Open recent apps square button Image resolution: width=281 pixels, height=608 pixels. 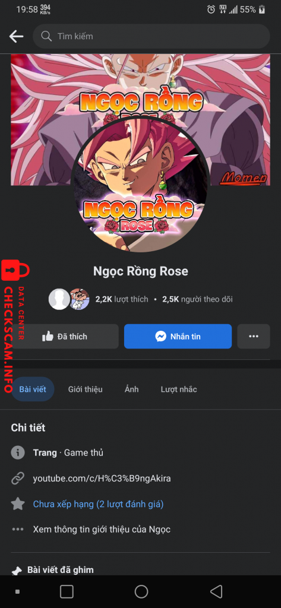tap(67, 592)
